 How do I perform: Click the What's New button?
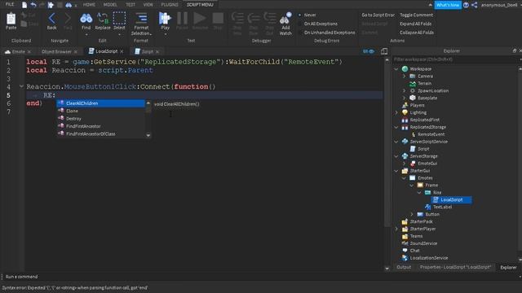[448, 5]
